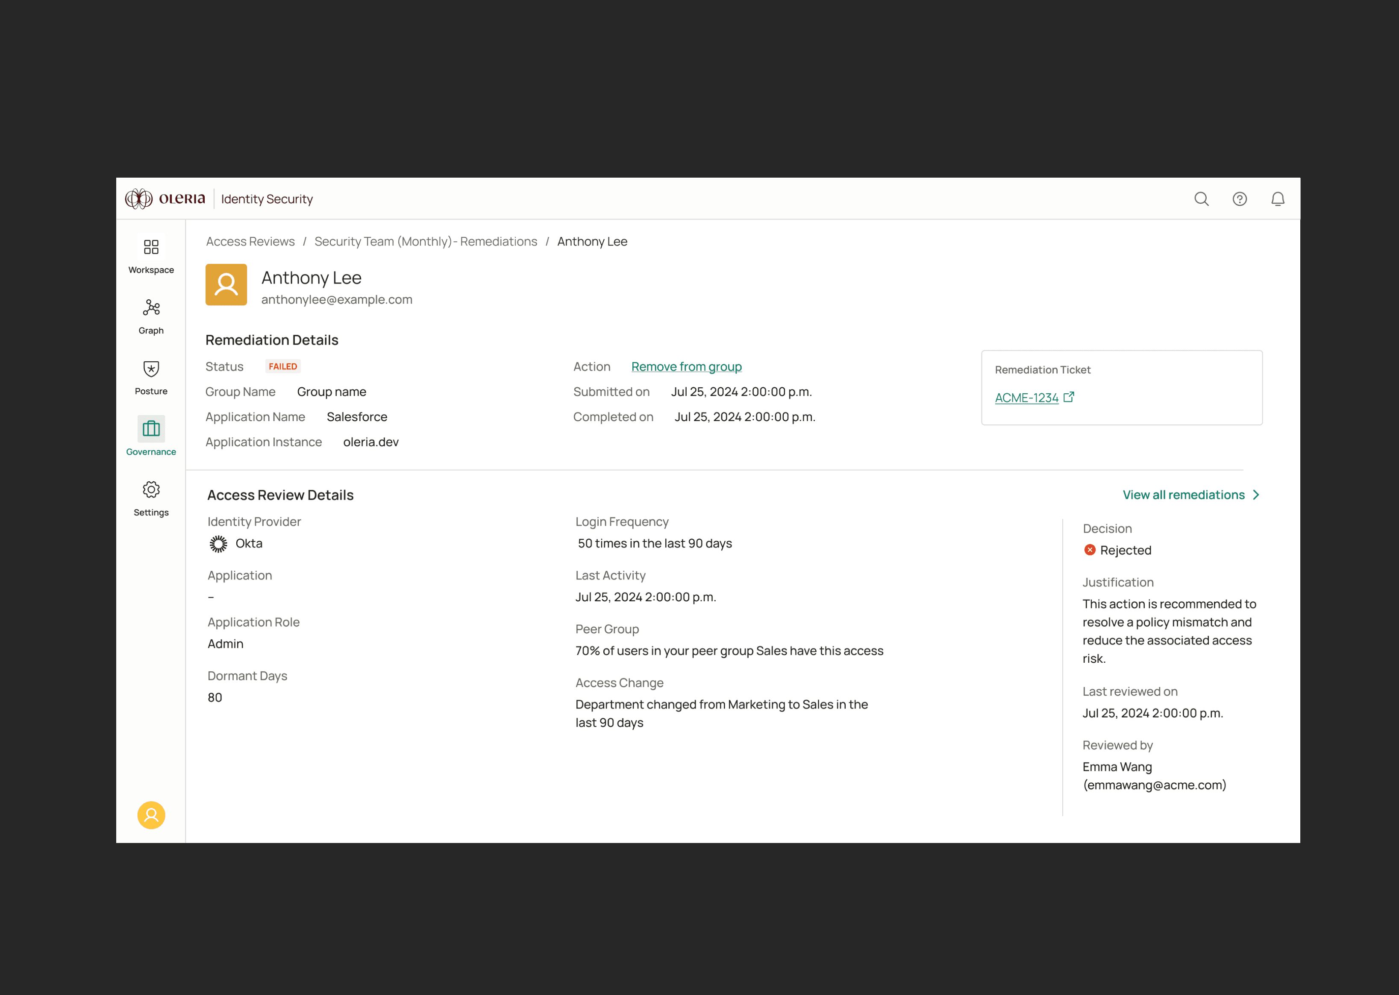Click chevron next to View all remediations
The height and width of the screenshot is (995, 1399).
[1255, 495]
